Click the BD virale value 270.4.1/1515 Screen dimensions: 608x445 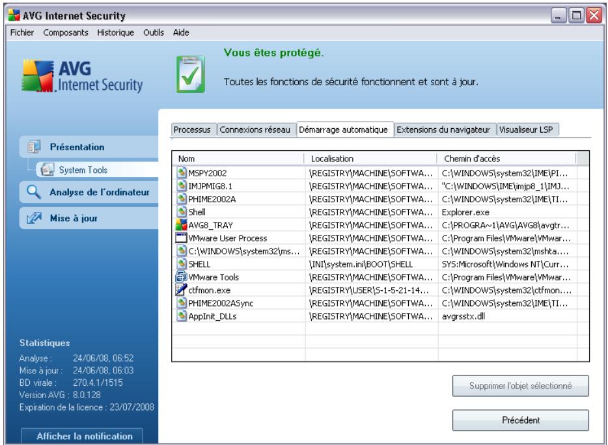98,383
